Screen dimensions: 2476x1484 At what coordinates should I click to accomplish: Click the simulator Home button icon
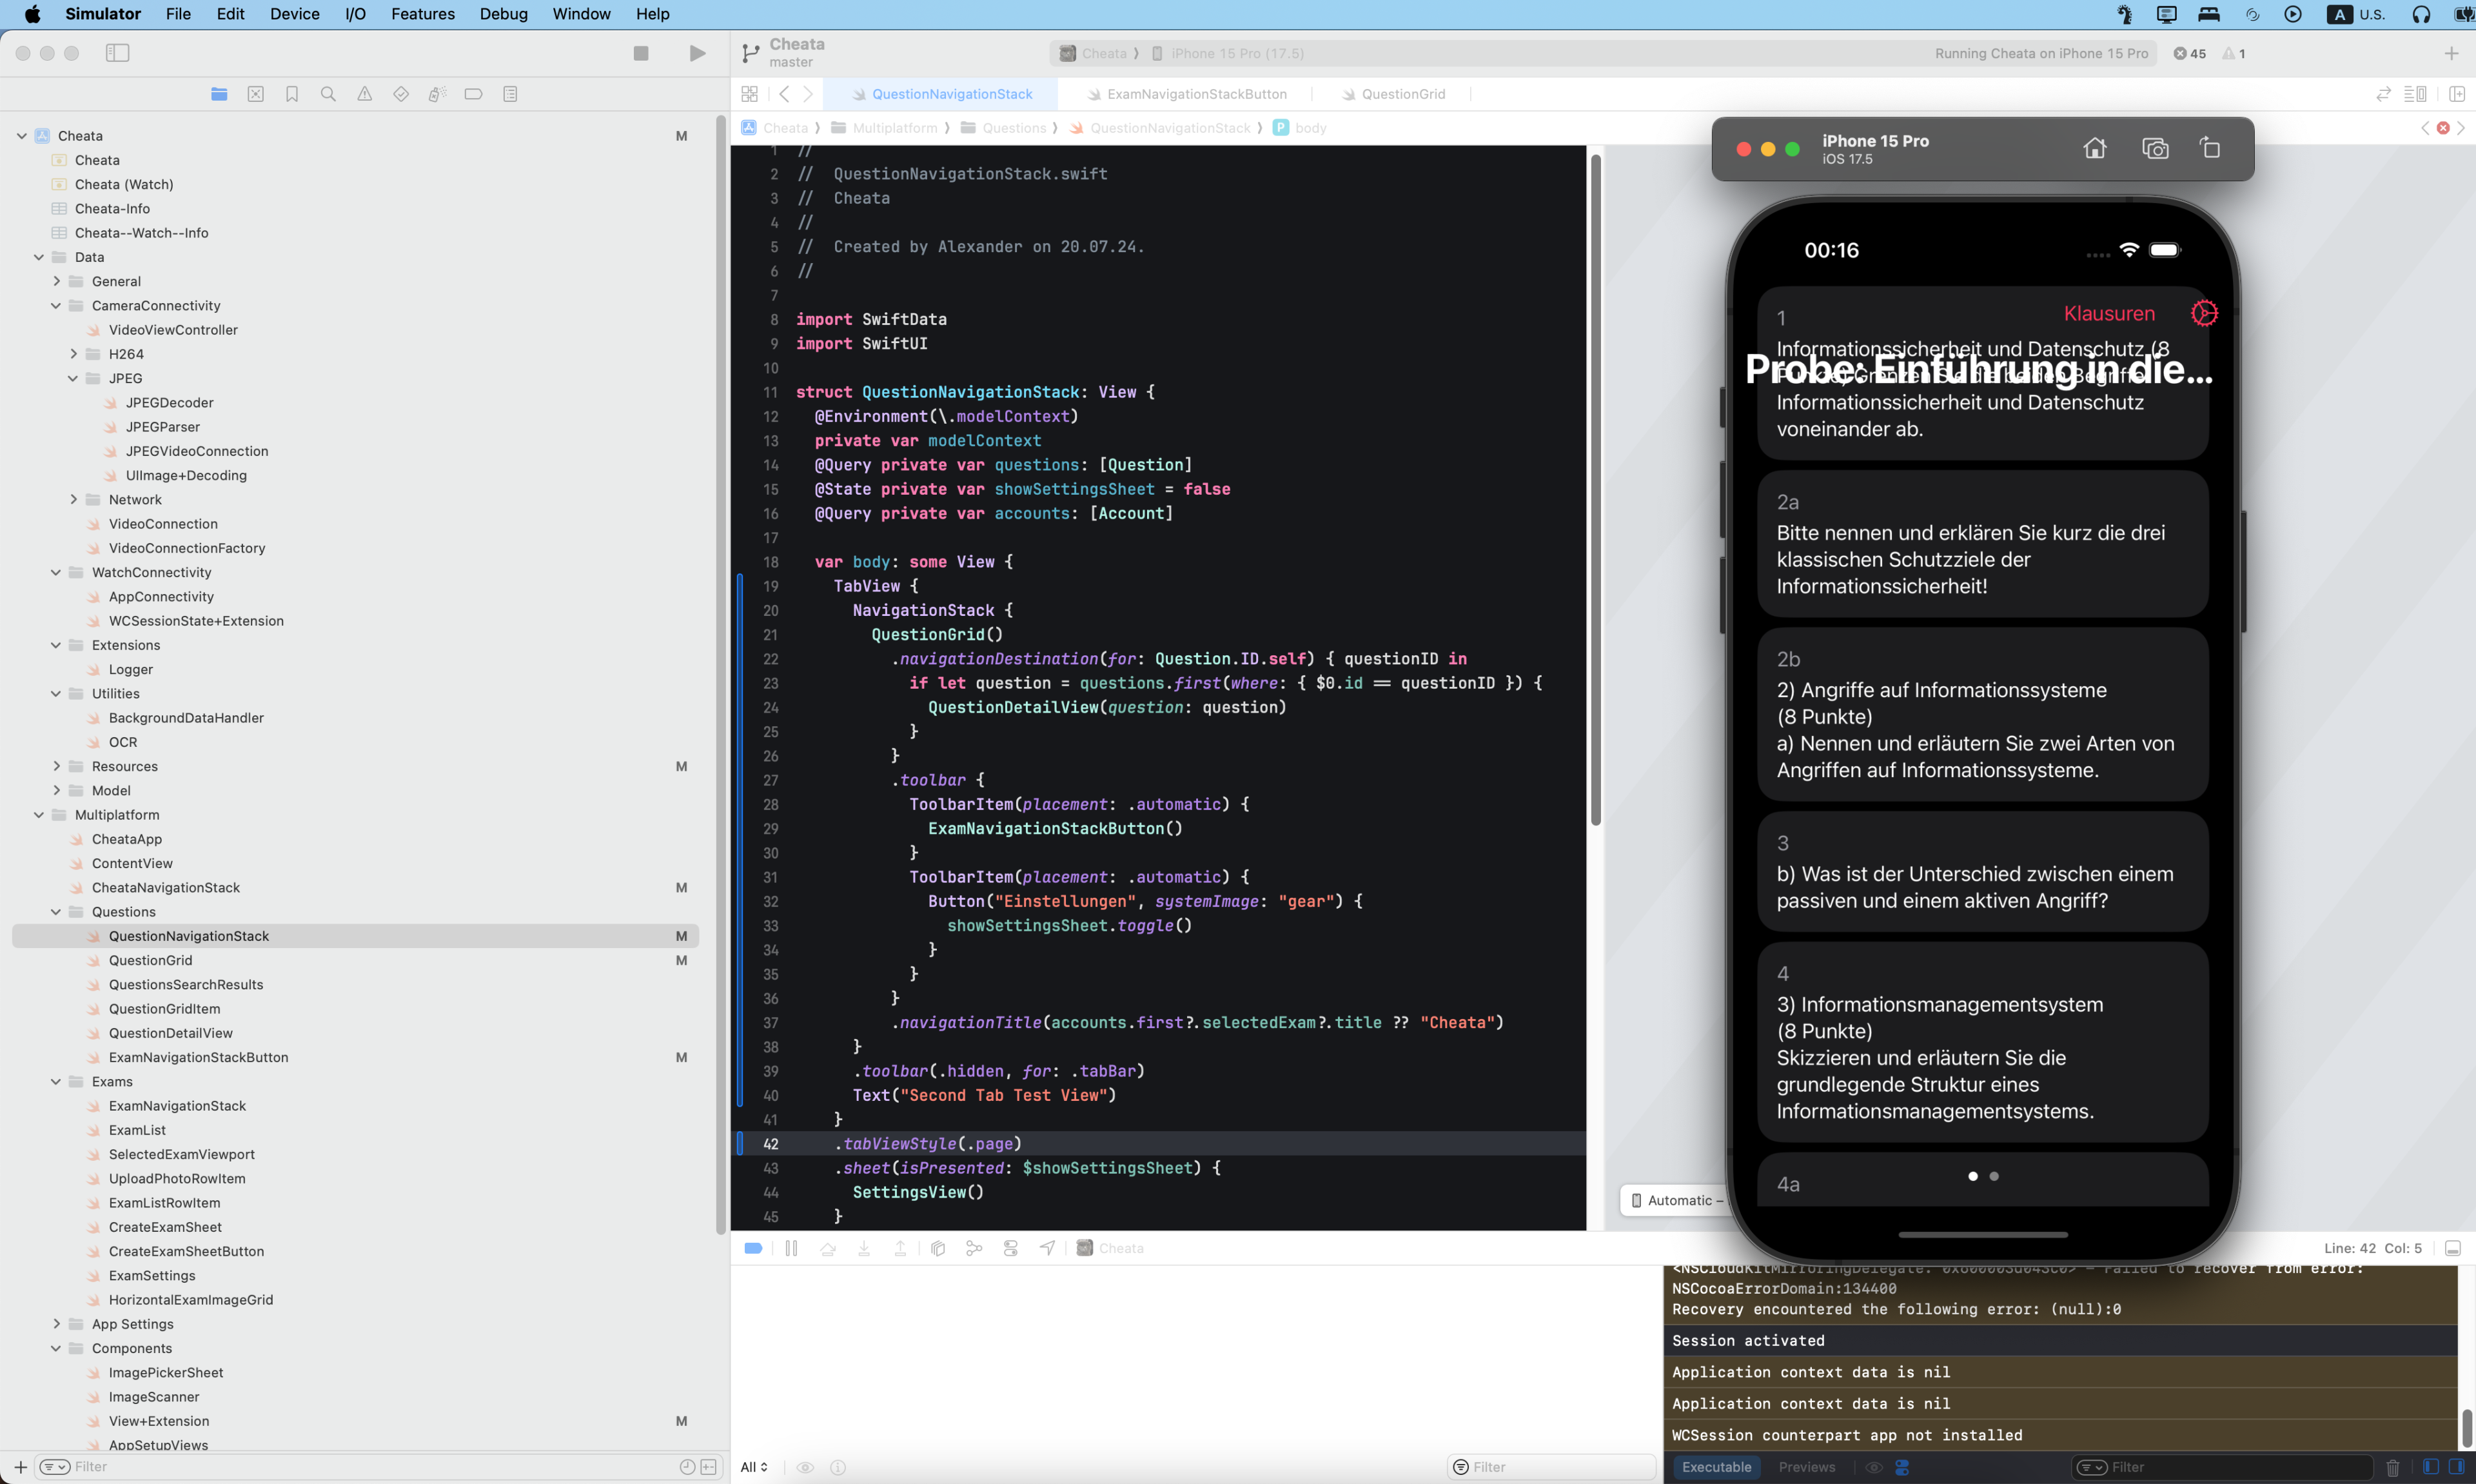pyautogui.click(x=2094, y=148)
